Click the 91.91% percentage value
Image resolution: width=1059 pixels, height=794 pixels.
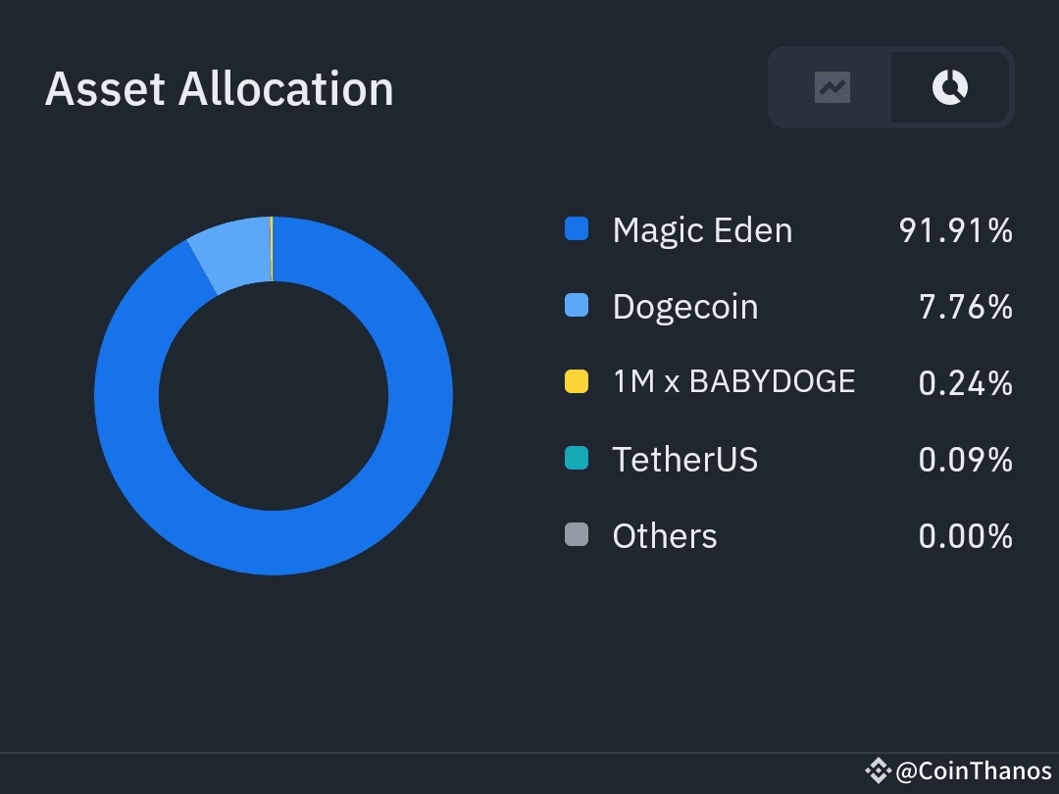[x=954, y=230]
